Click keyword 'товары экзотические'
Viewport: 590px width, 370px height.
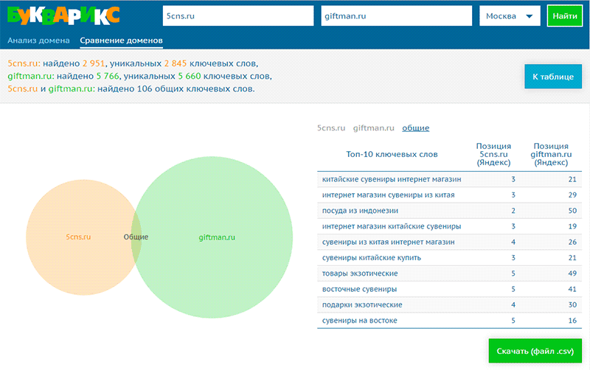(360, 273)
